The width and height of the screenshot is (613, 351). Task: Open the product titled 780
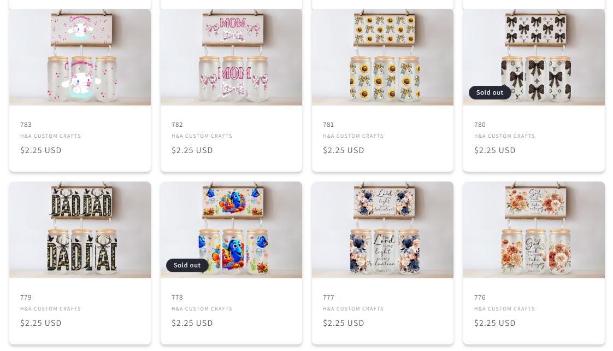tap(480, 125)
